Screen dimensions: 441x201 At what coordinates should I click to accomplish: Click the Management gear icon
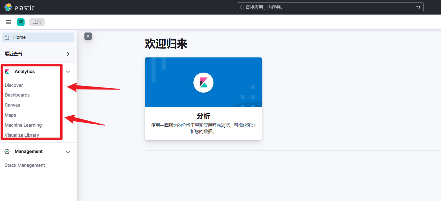click(7, 152)
